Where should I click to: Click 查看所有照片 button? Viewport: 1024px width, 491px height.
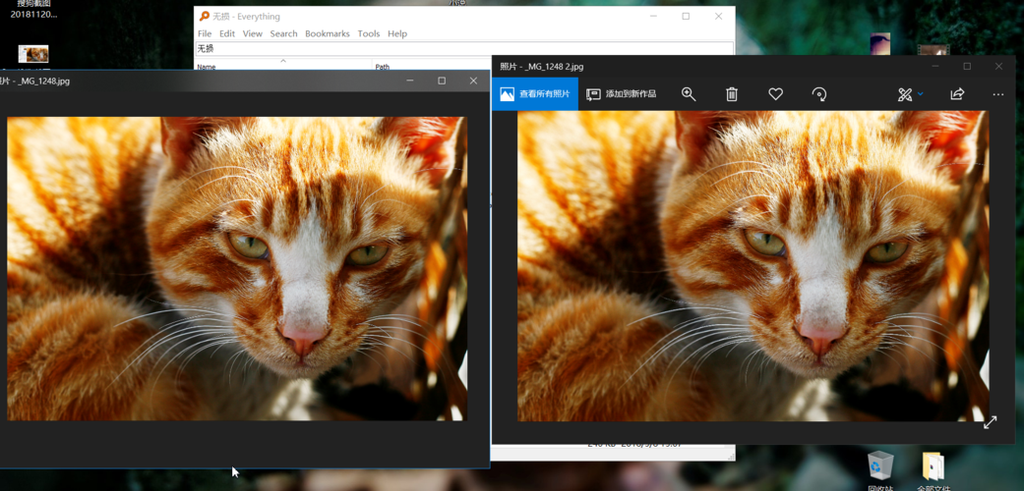click(x=535, y=94)
